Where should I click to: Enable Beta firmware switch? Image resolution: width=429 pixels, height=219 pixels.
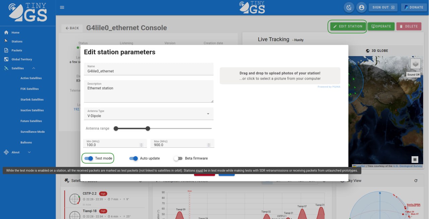[178, 158]
